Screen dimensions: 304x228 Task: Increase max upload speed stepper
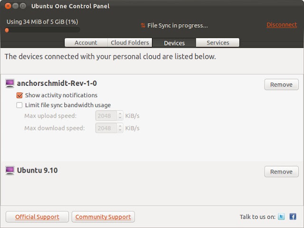tap(120, 114)
